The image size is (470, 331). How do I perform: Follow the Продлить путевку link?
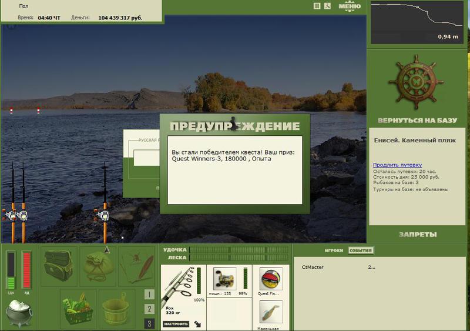tap(397, 165)
